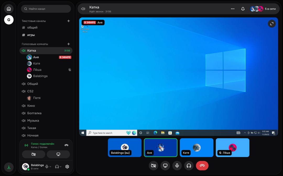Click the Найти канал search field
The image size is (283, 176).
click(x=46, y=9)
